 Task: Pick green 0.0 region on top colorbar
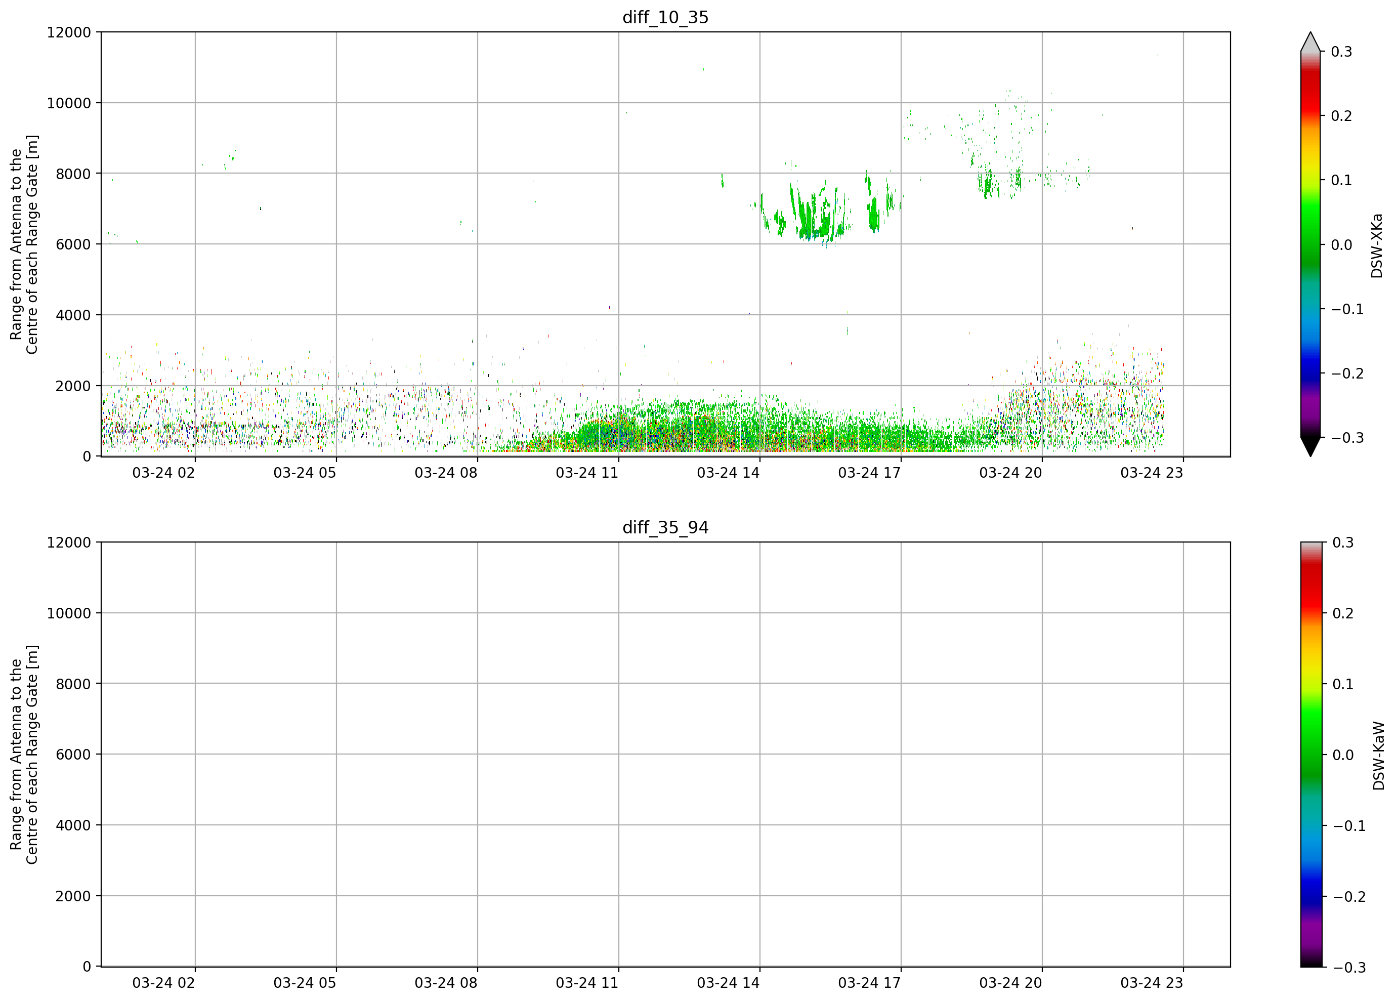pos(1310,244)
